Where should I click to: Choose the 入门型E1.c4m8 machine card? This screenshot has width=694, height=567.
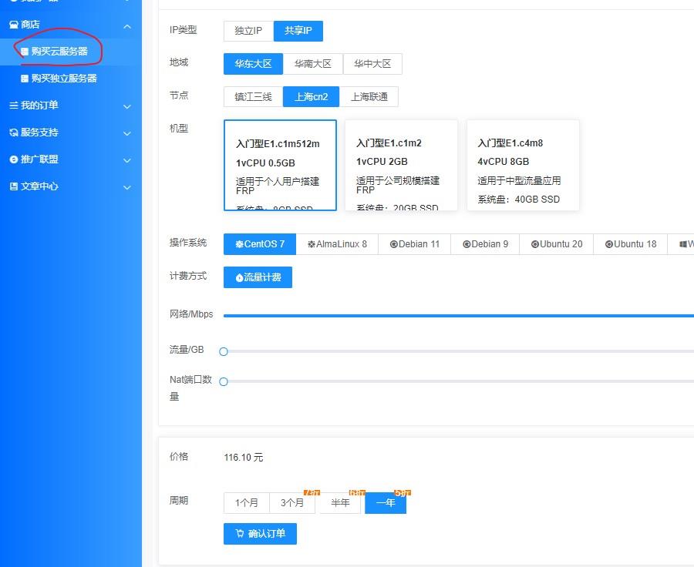click(522, 165)
